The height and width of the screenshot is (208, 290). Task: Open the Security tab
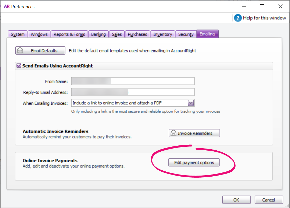point(186,34)
